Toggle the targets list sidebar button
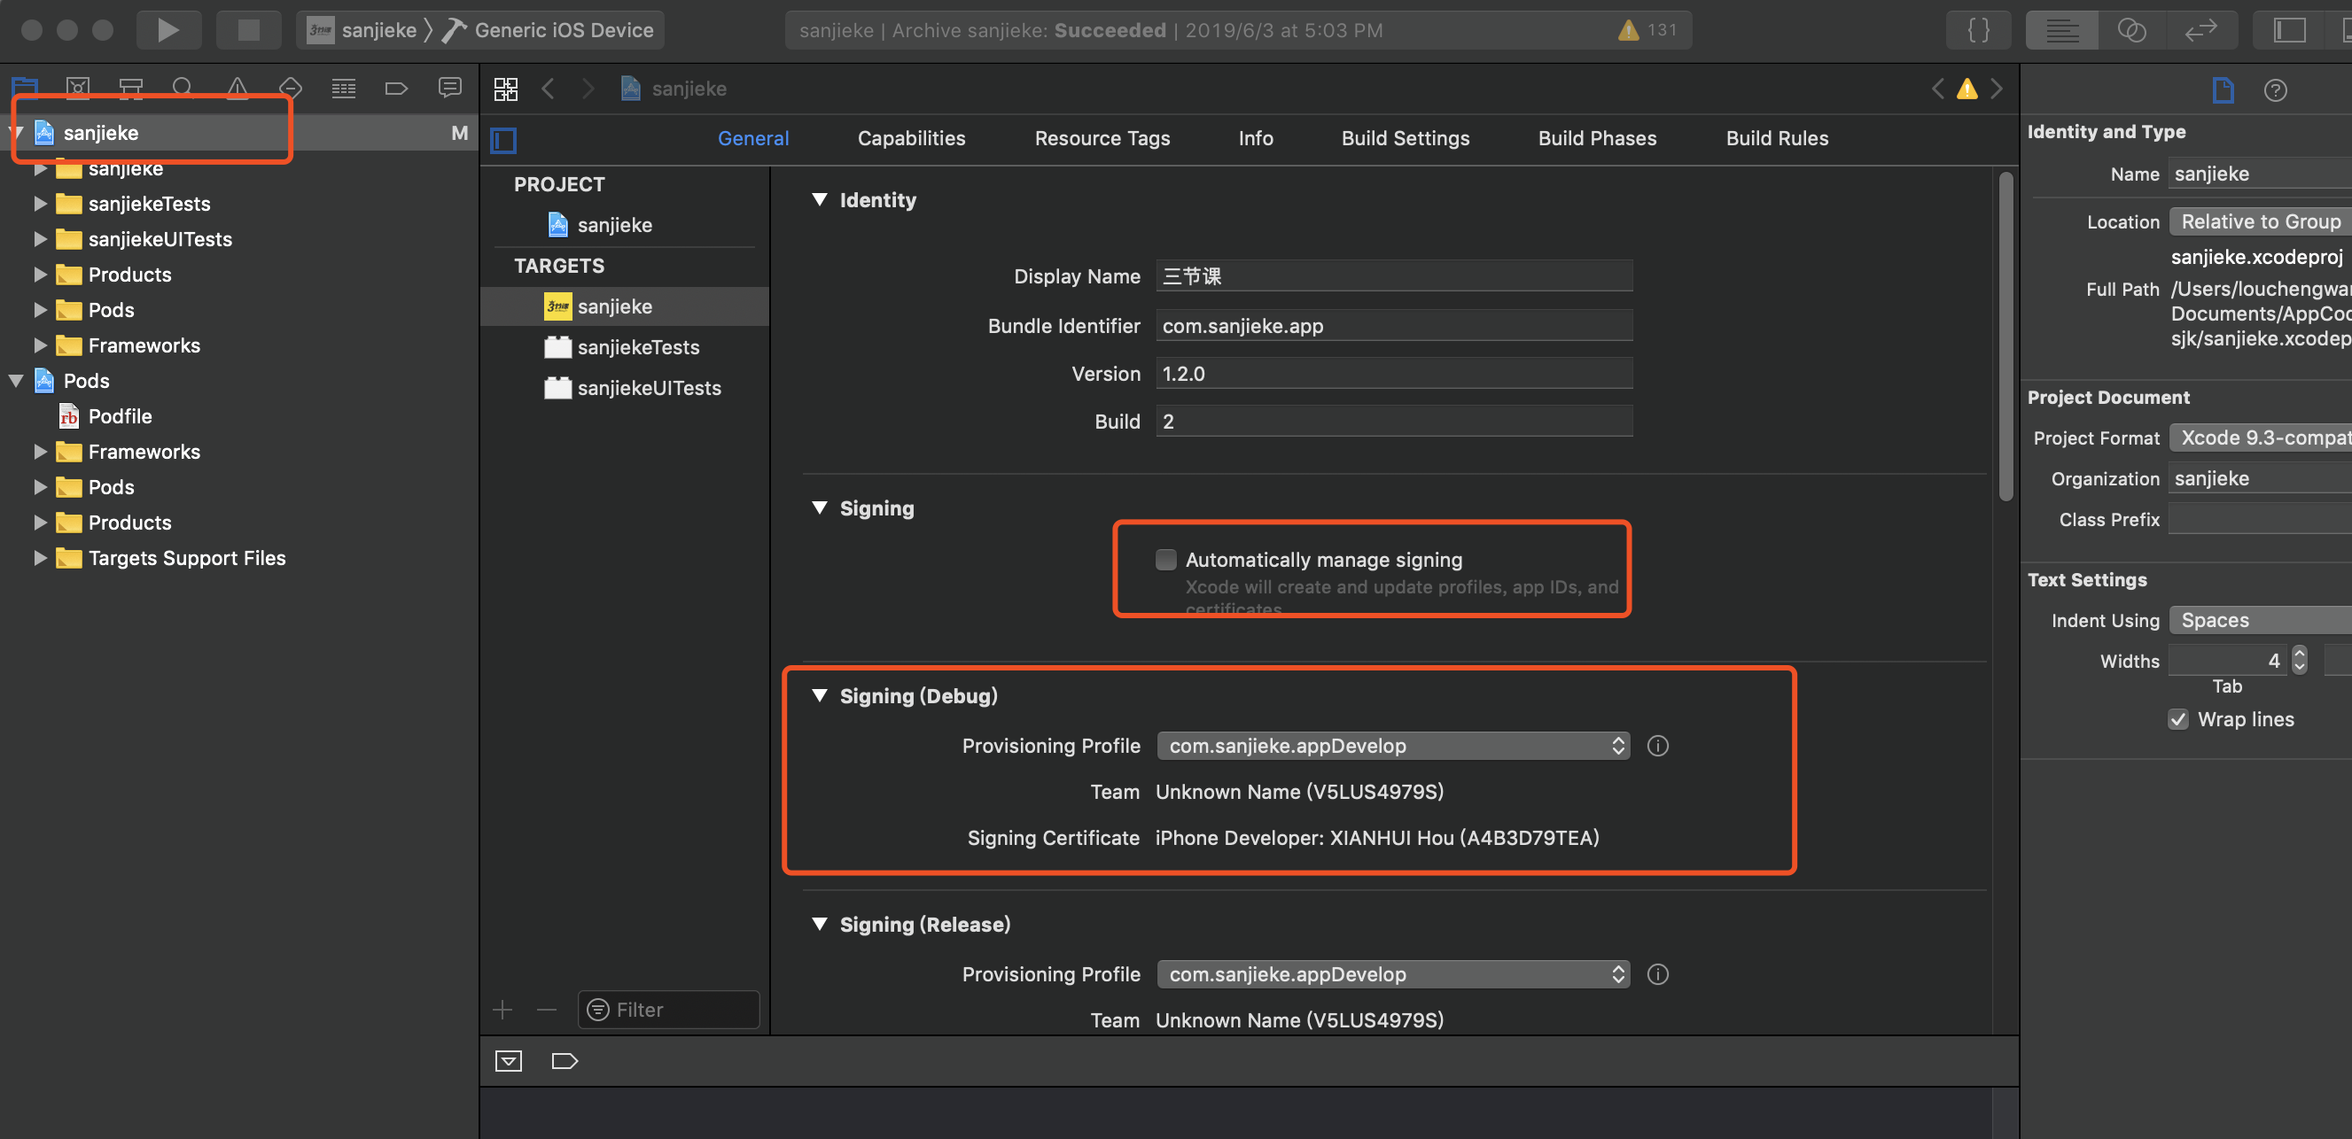2352x1139 pixels. click(x=503, y=140)
